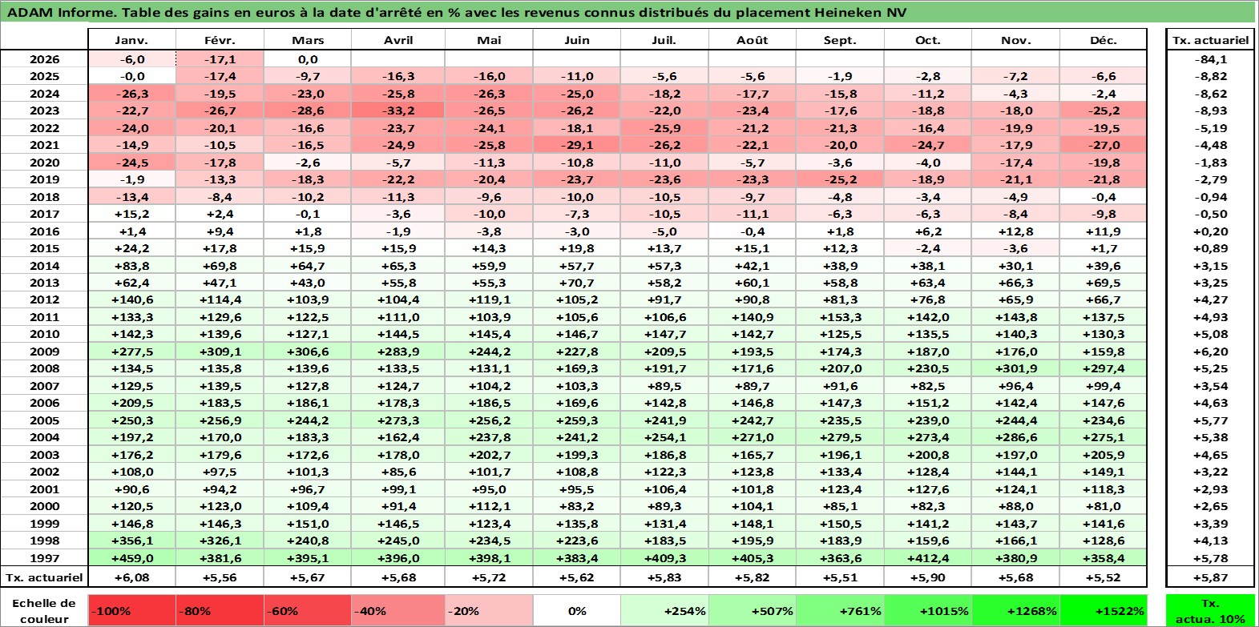Click the +286,6 cell for Nov. 2004
Screen dimensions: 1259x627
(1015, 437)
